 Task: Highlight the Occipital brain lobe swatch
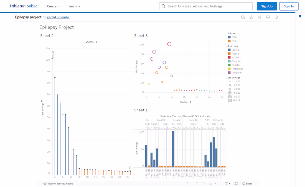(x=229, y=61)
